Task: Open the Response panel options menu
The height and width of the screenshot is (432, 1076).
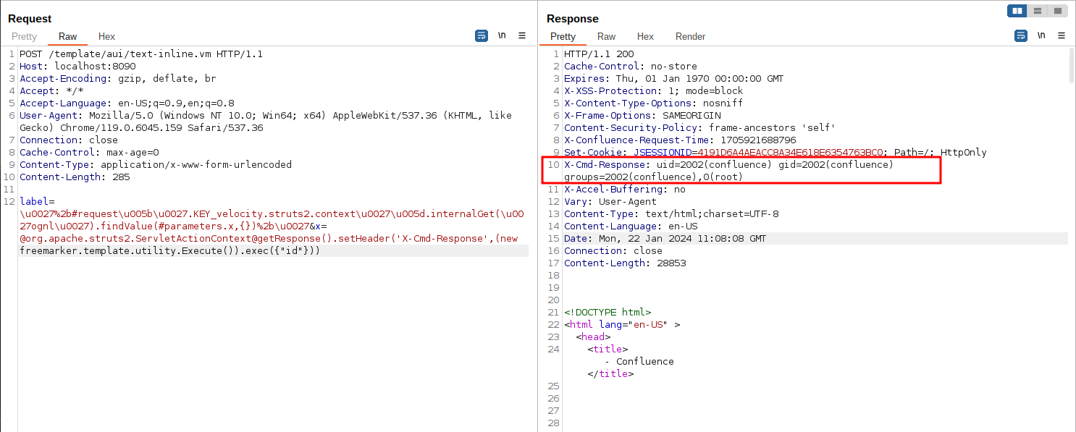Action: click(x=1062, y=35)
